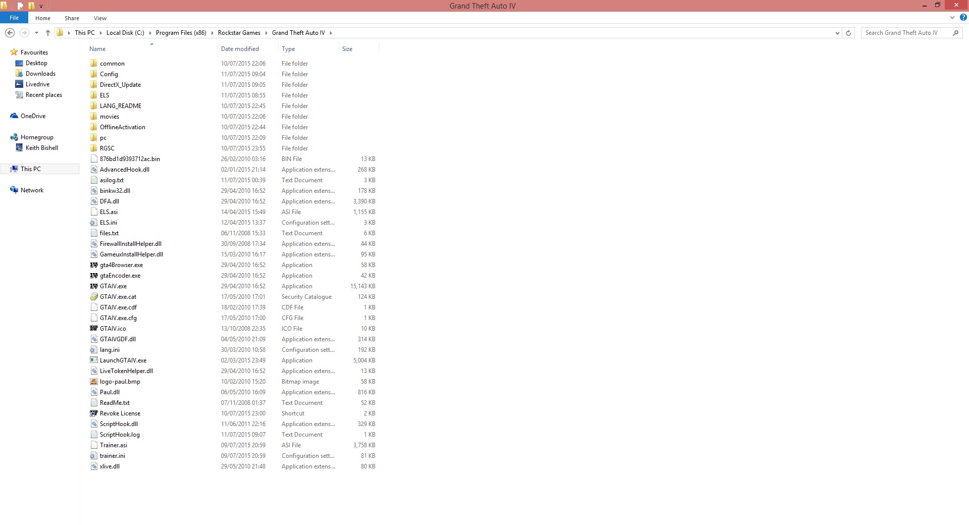
Task: Click the GTAIV.exe.cat security catalogue icon
Action: (x=94, y=297)
